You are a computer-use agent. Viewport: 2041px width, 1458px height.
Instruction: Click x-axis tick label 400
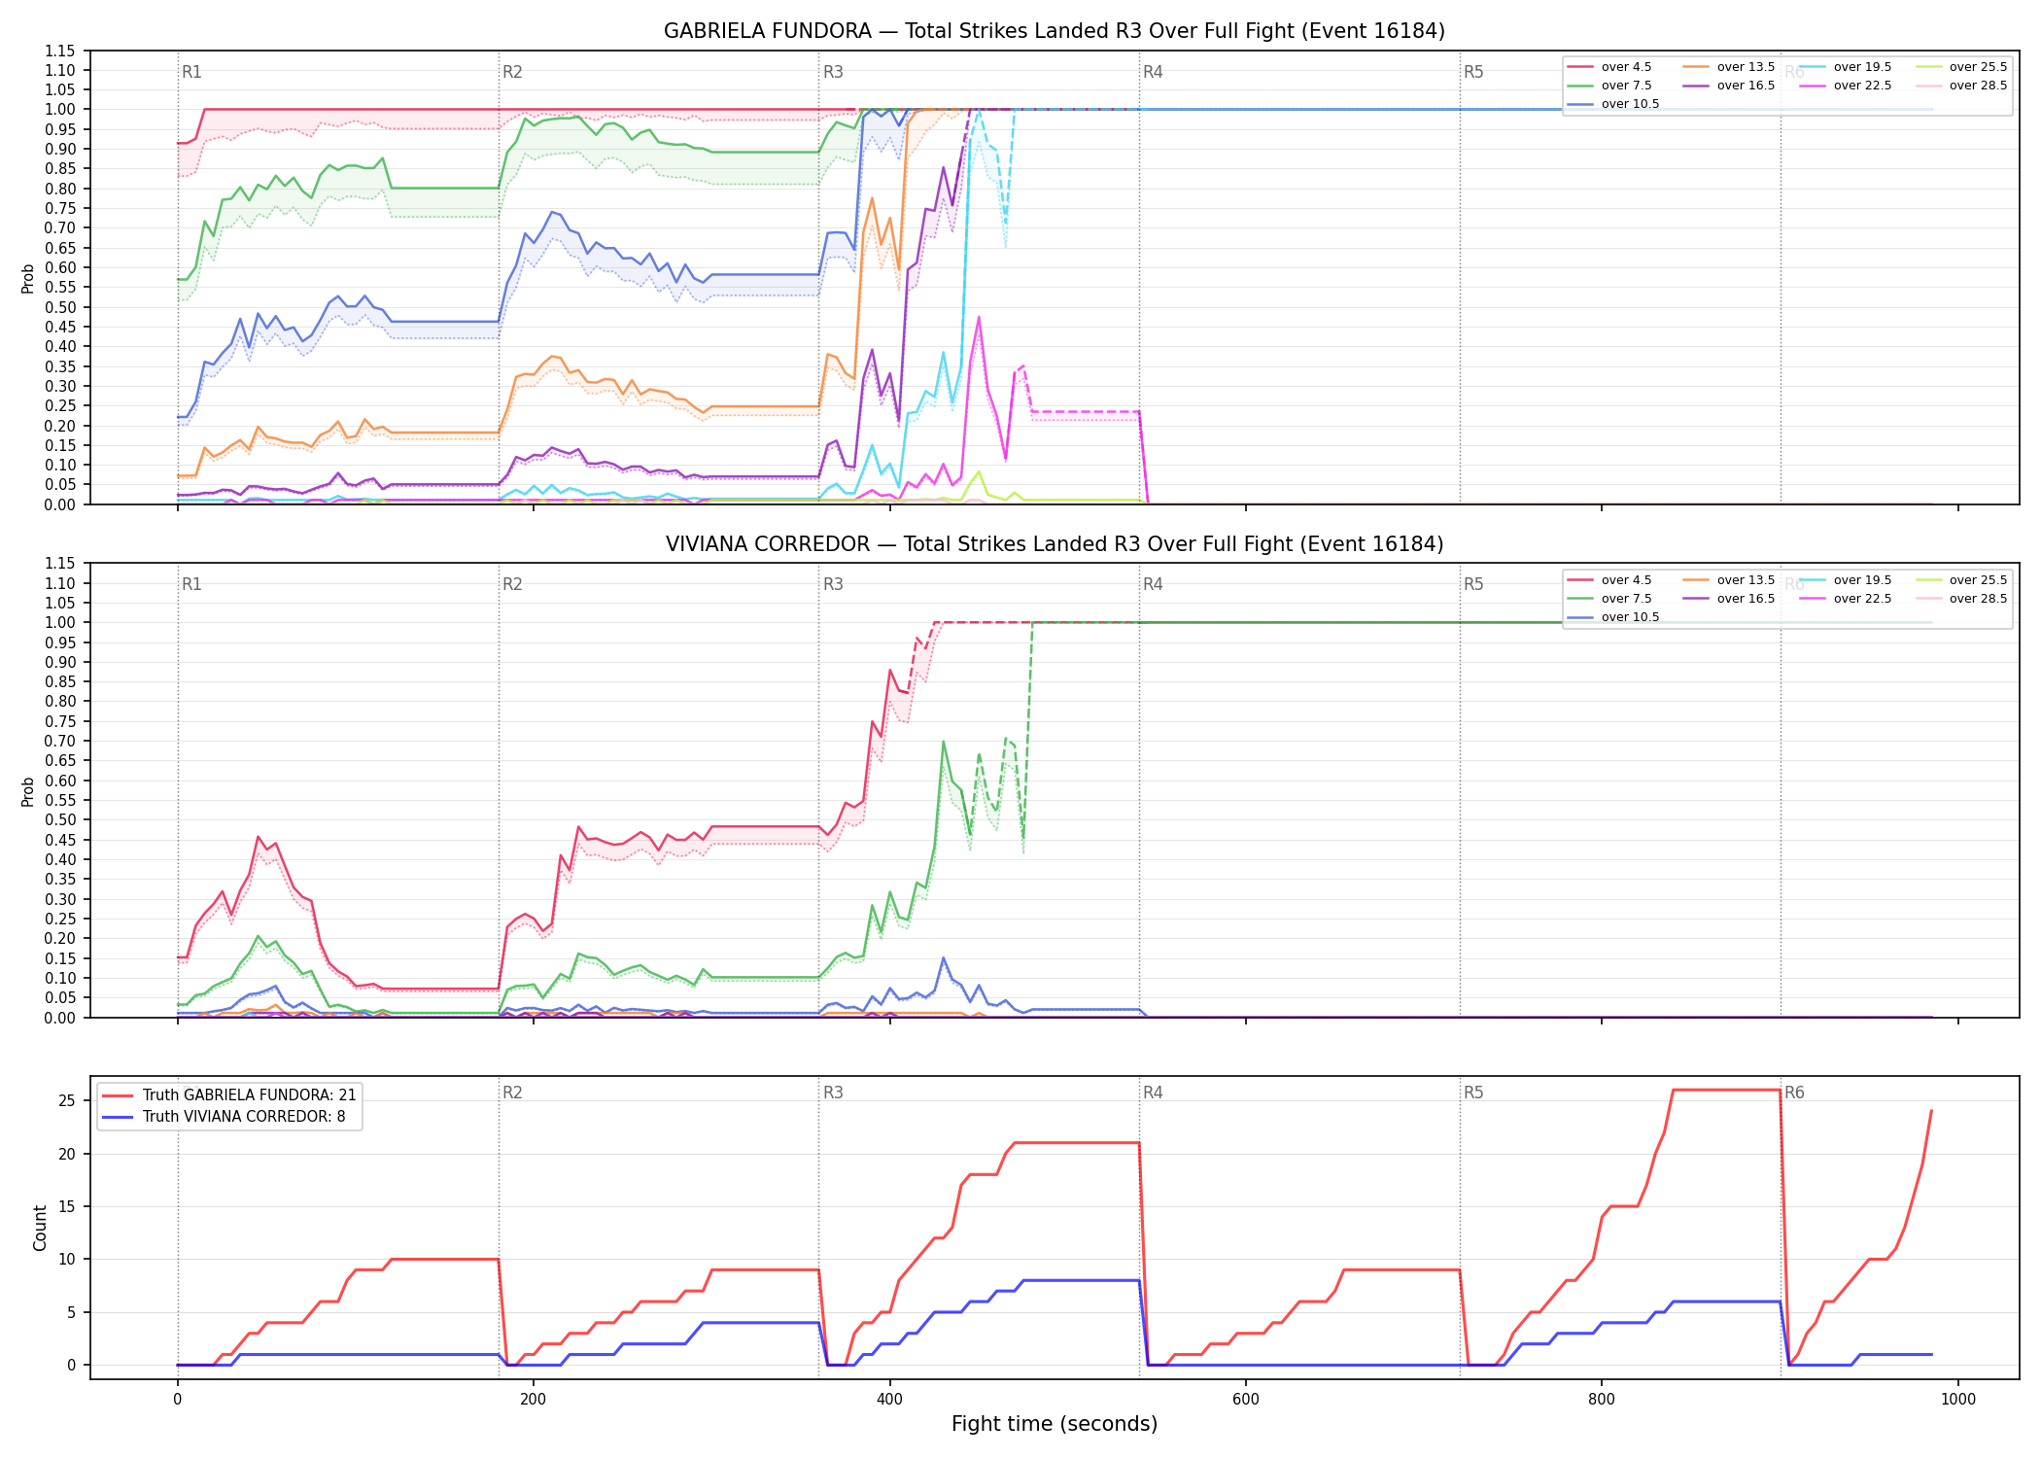[x=889, y=1400]
